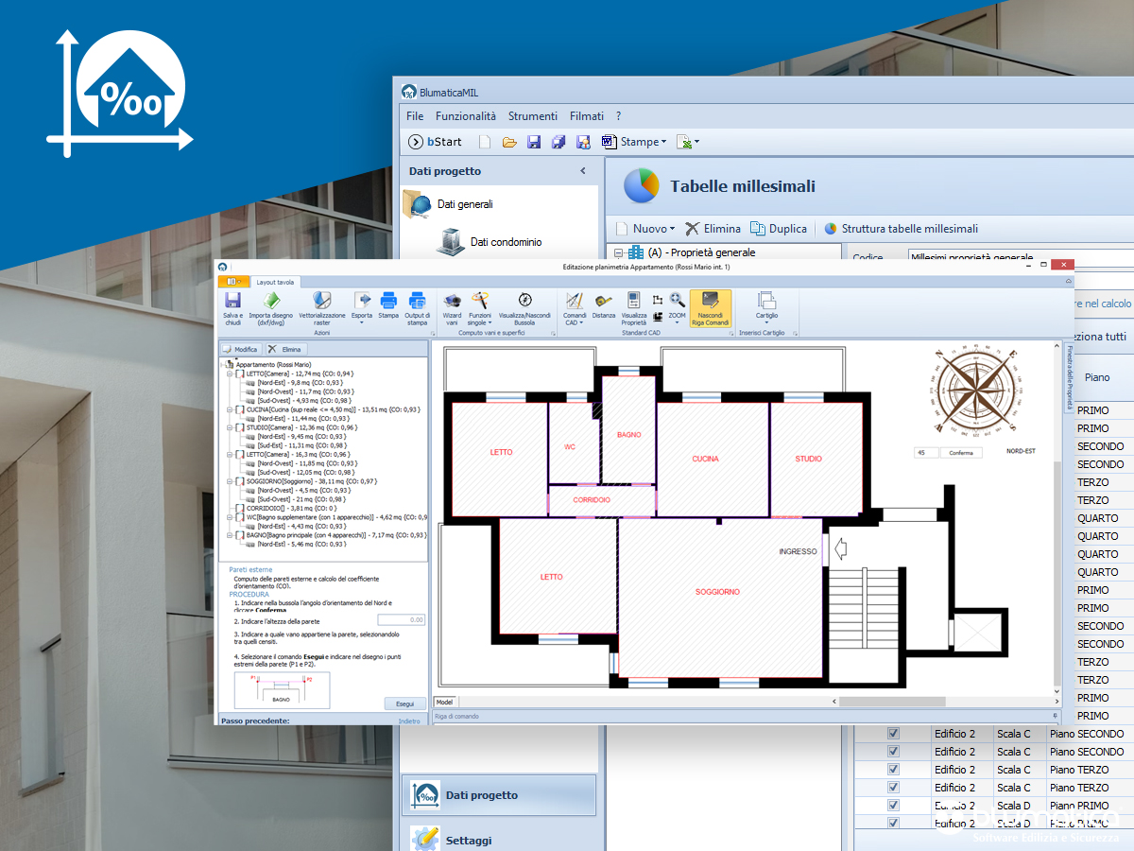Viewport: 1134px width, 851px height.
Task: Toggle checkbox for Edificio 2 Scala C Piano TERZO, first row
Action: point(893,770)
